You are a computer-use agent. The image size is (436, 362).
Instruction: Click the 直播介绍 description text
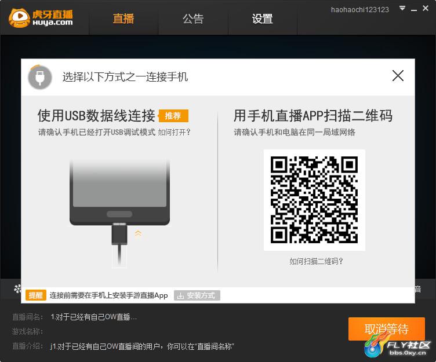click(143, 346)
